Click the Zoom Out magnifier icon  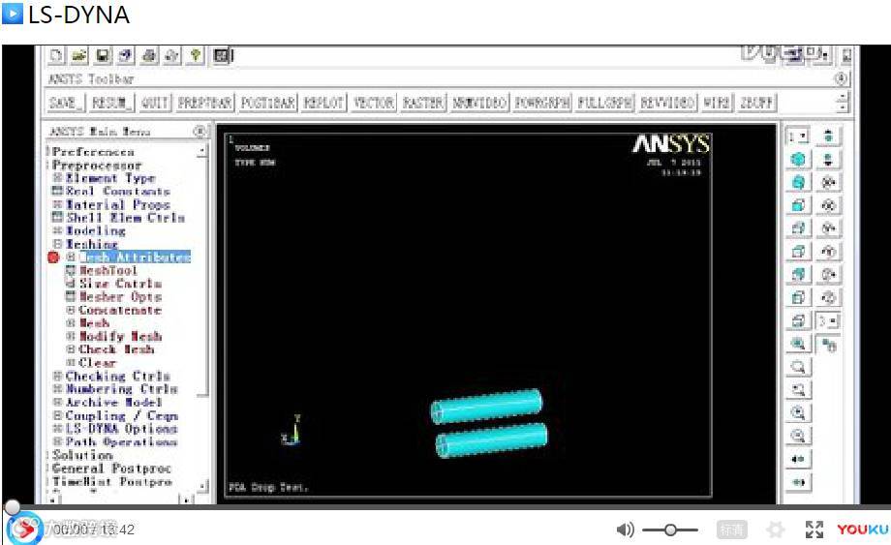[798, 436]
